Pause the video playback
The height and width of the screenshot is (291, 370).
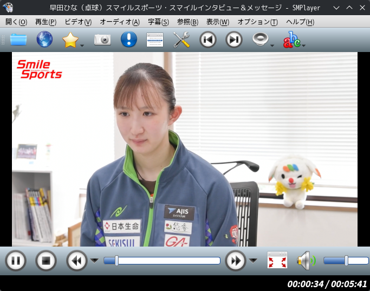[16, 261]
